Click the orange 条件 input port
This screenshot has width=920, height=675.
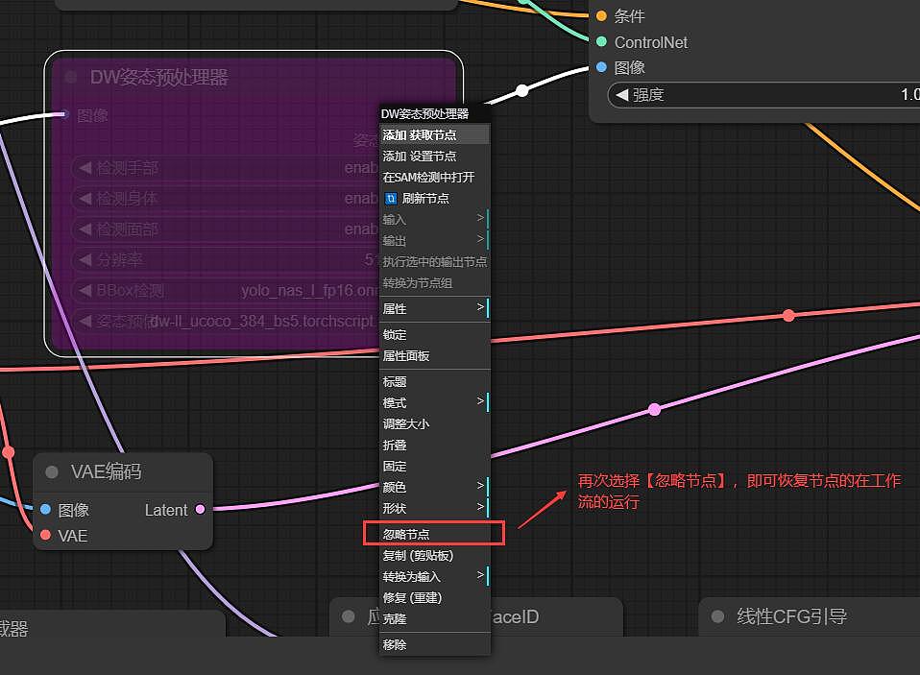click(601, 15)
